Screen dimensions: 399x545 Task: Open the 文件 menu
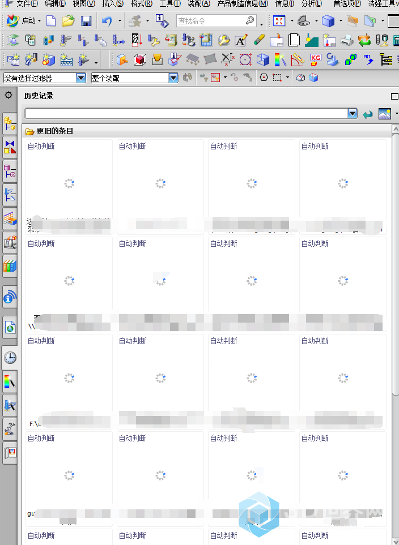(x=27, y=4)
